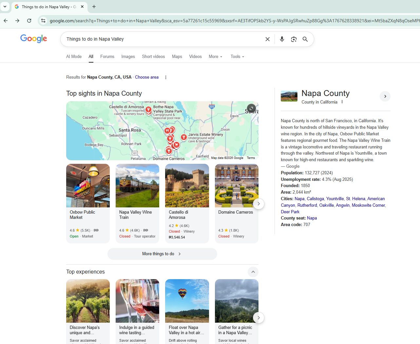Open the Google logo homepage
420x344 pixels.
coord(33,39)
